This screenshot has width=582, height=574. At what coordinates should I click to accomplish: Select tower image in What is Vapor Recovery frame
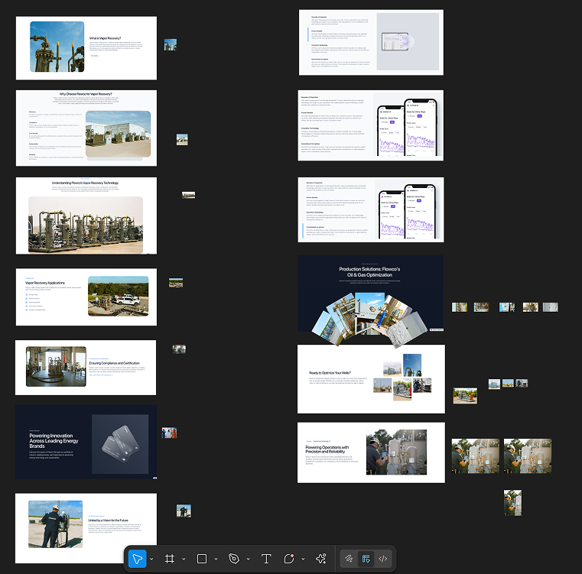(57, 47)
